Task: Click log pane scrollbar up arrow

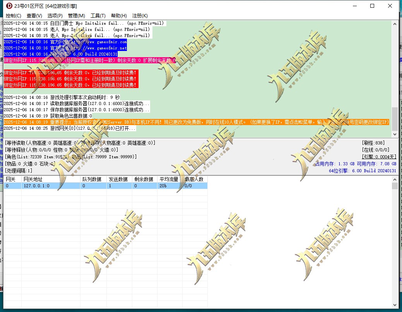Action: pyautogui.click(x=395, y=24)
